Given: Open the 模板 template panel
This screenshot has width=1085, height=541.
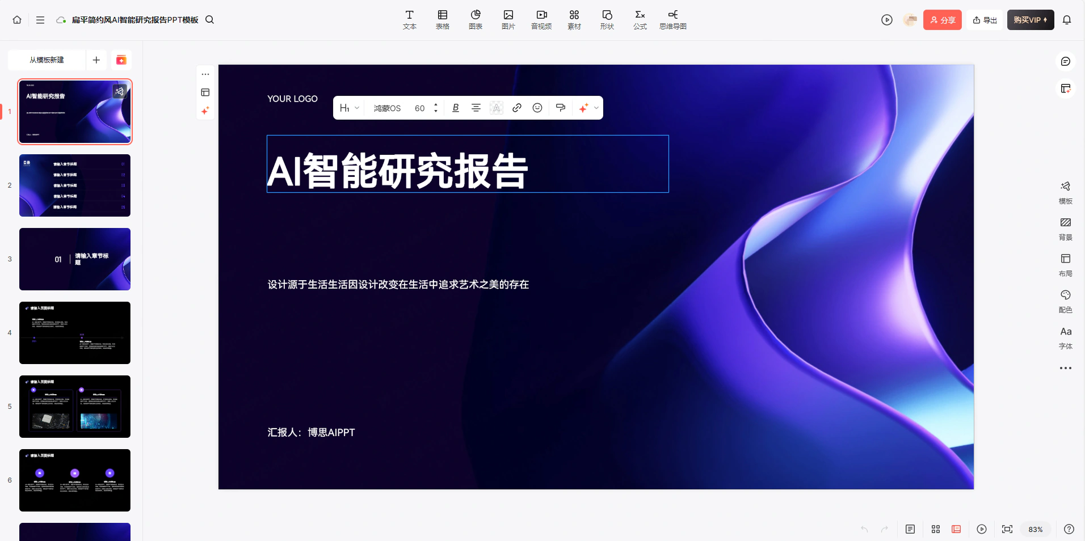Looking at the screenshot, I should pos(1066,193).
